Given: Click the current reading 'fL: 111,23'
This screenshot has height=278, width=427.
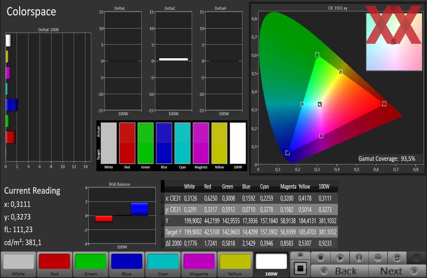Looking at the screenshot, I should tap(18, 229).
